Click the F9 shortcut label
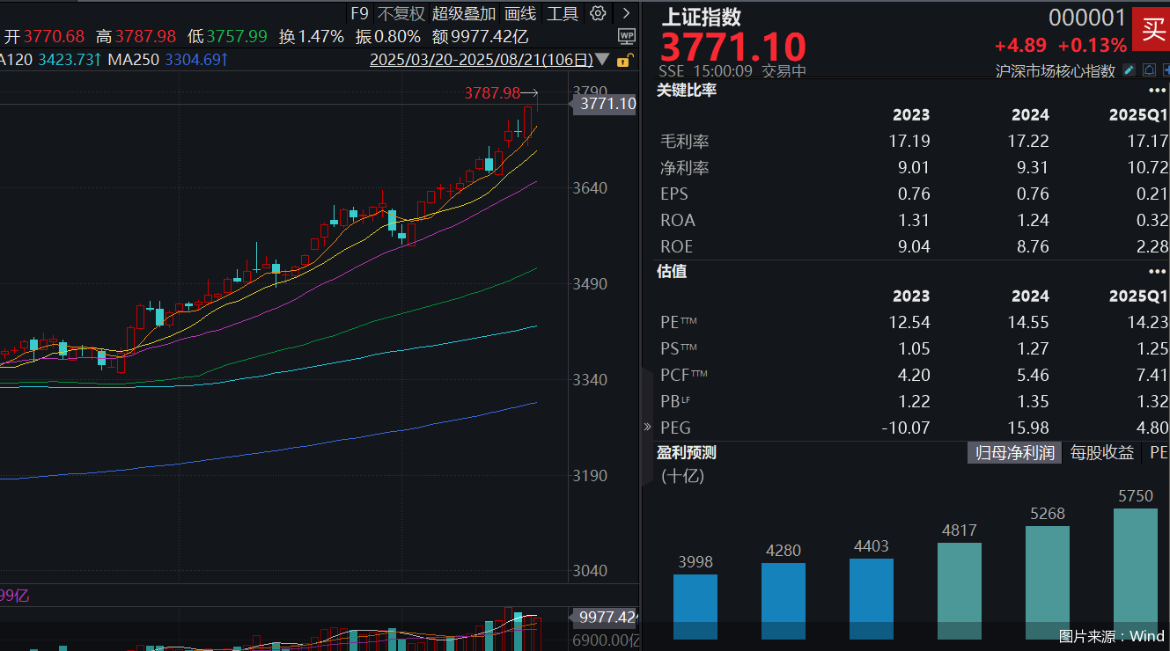 360,13
